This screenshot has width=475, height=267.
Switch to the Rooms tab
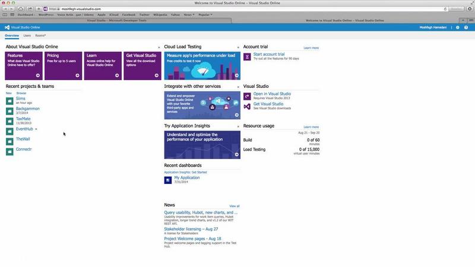click(40, 36)
